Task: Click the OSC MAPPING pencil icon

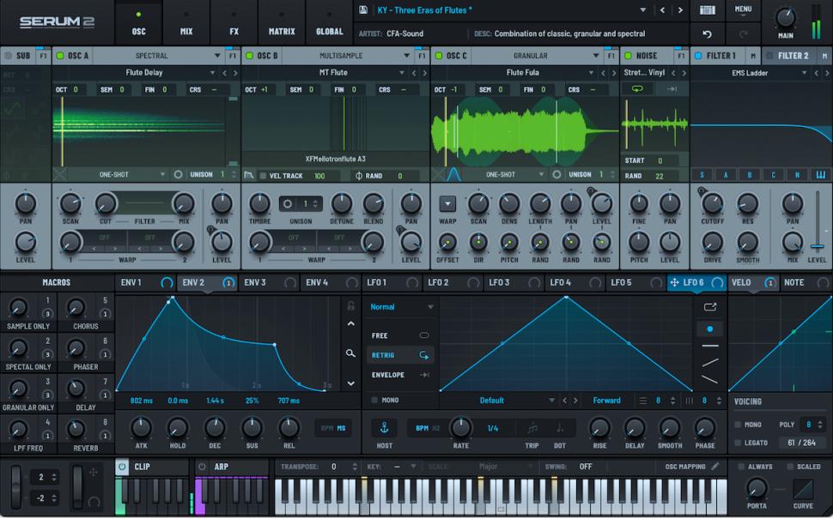Action: click(715, 467)
